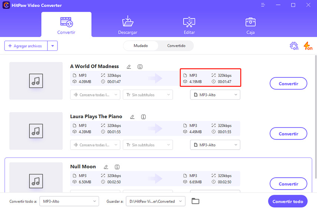Image resolution: width=317 pixels, height=209 pixels.
Task: Toggle hardware acceleration chip icon
Action: pyautogui.click(x=294, y=46)
